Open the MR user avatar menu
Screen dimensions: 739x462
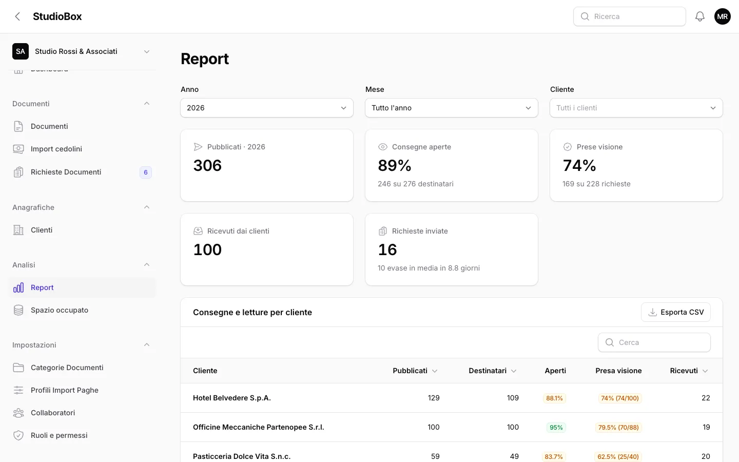pyautogui.click(x=723, y=16)
